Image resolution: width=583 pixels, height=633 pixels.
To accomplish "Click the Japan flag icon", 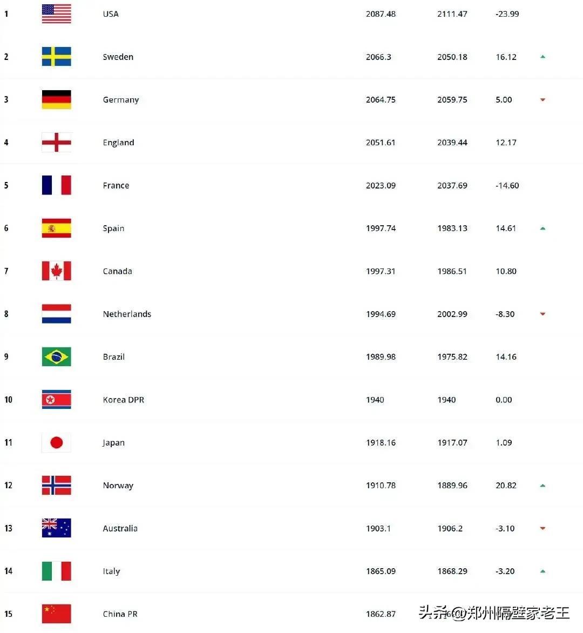I will pyautogui.click(x=56, y=443).
